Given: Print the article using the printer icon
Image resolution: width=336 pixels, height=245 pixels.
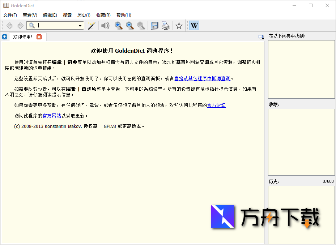Looking at the screenshot, I should (x=166, y=25).
